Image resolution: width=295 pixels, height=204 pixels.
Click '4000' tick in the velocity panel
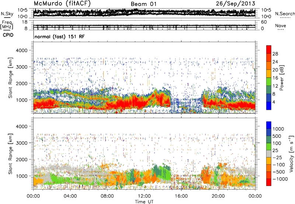[22, 126]
